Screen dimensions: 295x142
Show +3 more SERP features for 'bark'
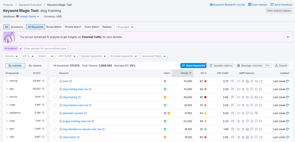tap(261, 81)
